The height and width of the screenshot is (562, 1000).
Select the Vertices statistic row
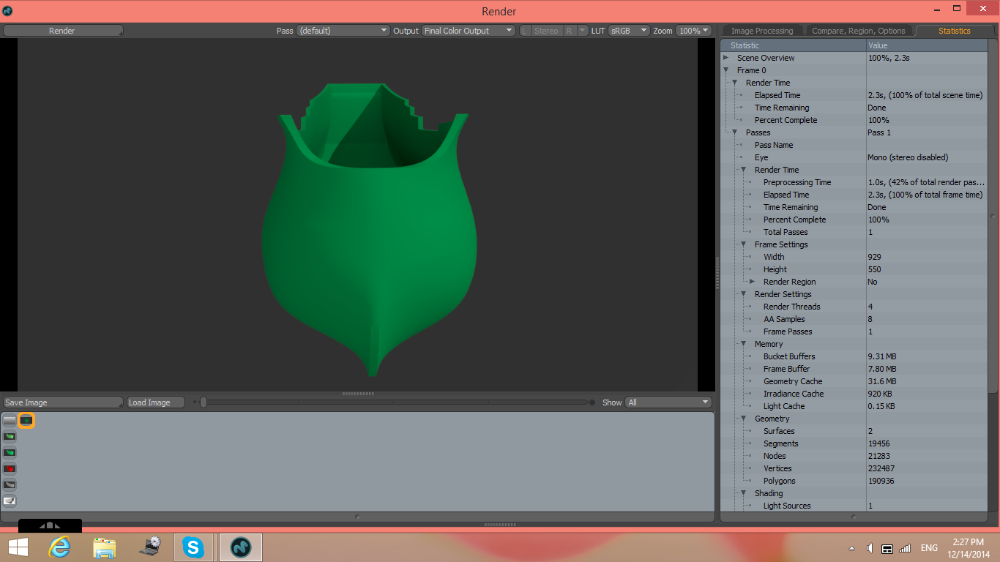(x=854, y=468)
